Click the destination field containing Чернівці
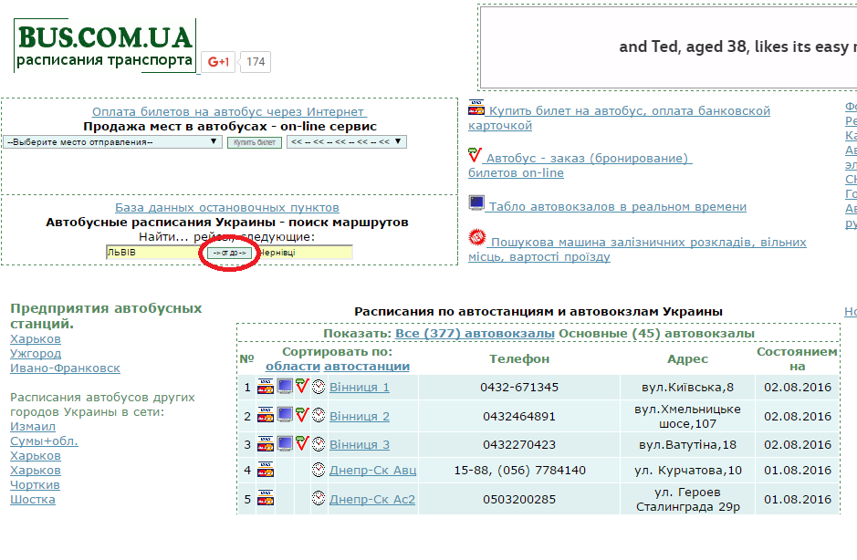 tap(302, 253)
